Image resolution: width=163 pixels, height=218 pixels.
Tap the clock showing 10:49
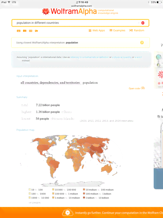82,2
